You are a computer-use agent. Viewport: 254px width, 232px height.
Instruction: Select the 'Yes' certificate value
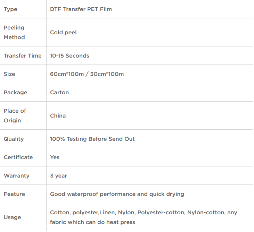pos(55,157)
